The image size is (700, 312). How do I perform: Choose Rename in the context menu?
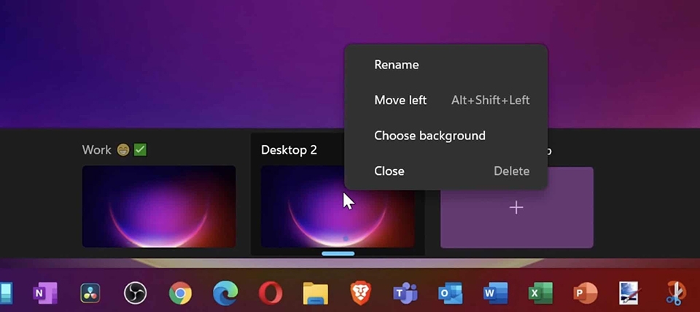point(446,65)
